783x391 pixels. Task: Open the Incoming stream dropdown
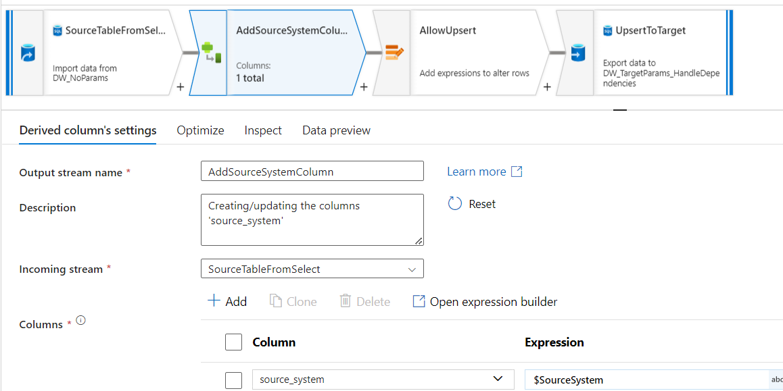coord(312,269)
